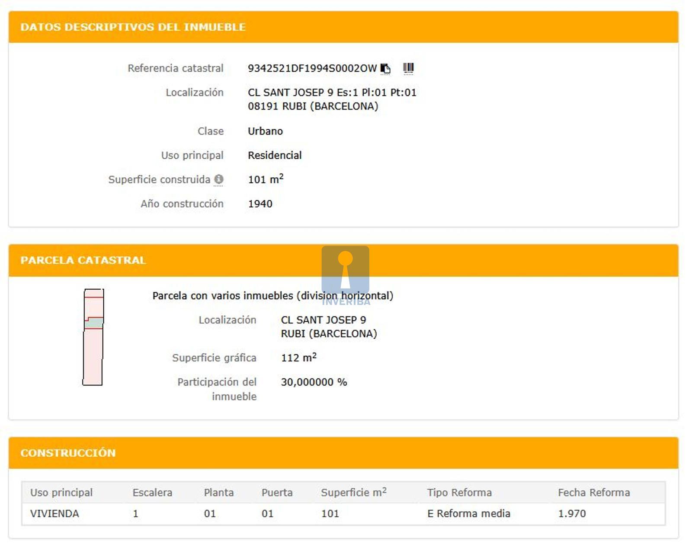Click the Superficie construida info icon

click(219, 179)
